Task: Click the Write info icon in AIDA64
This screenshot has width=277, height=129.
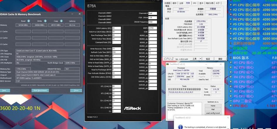Action: pyautogui.click(x=45, y=21)
